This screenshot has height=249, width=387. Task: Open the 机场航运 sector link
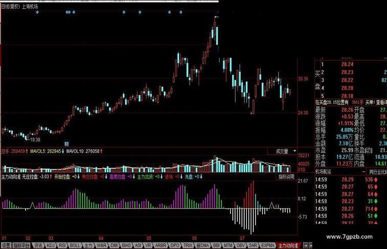323,172
